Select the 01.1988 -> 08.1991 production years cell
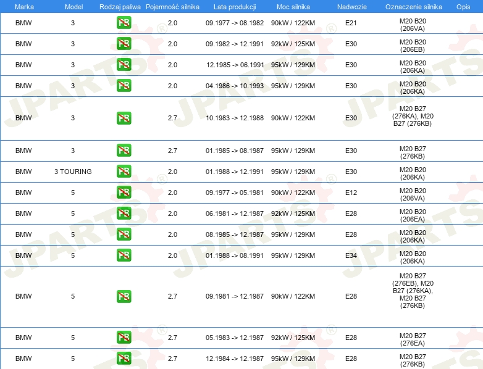 pos(235,255)
